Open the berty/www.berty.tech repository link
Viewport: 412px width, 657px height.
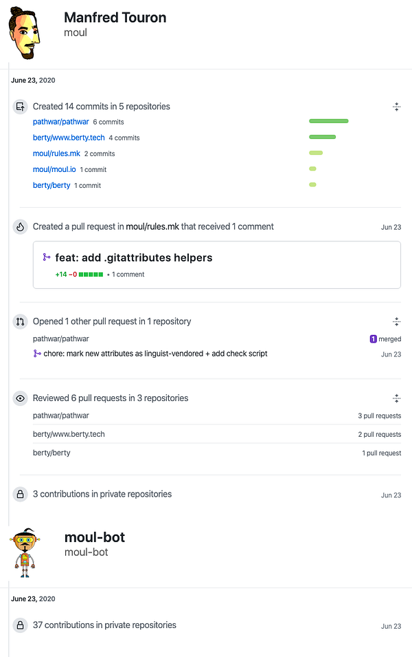coord(69,138)
